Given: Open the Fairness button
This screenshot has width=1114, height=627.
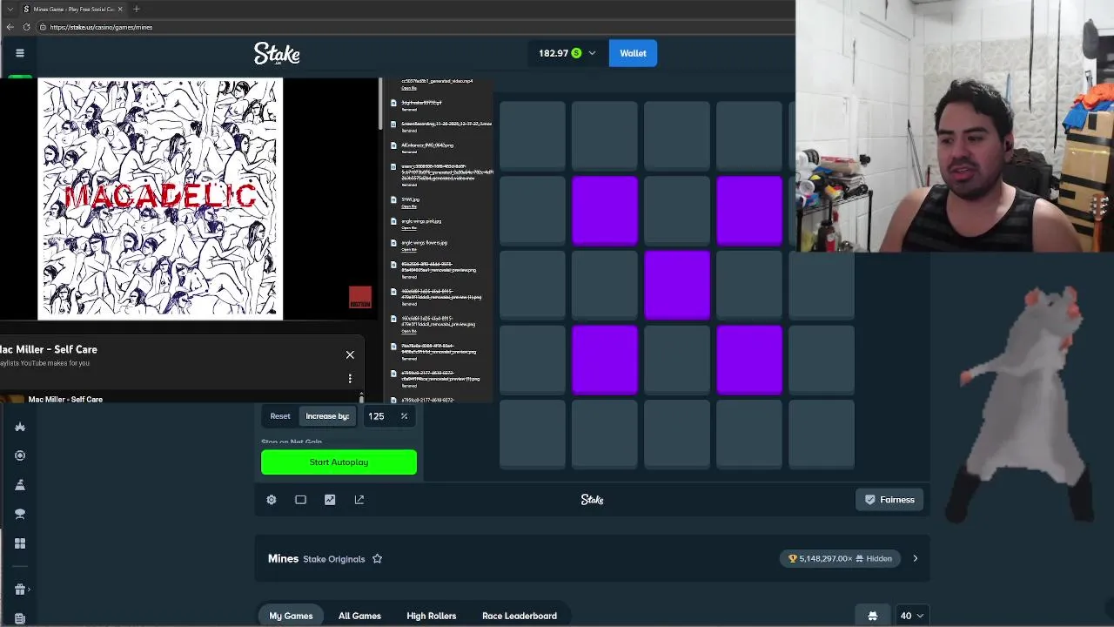Looking at the screenshot, I should pos(889,500).
